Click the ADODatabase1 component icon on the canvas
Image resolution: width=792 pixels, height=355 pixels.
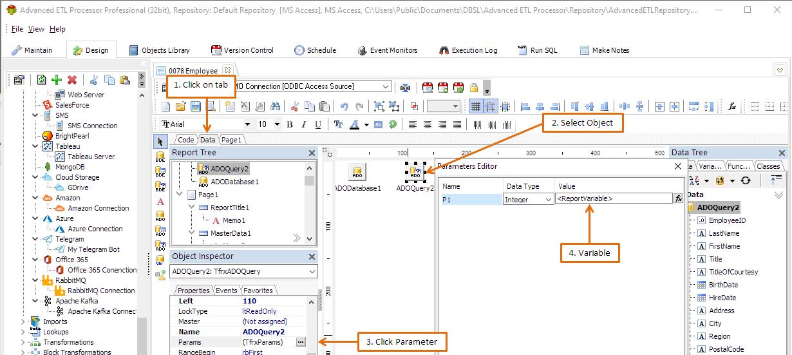pyautogui.click(x=357, y=172)
